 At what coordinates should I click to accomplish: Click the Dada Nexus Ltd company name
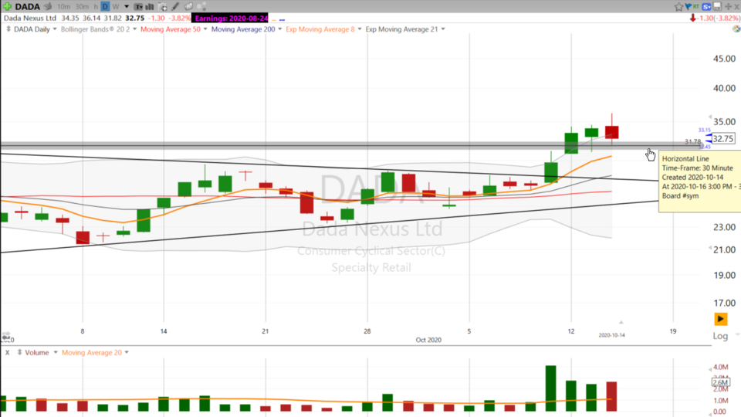(x=30, y=18)
